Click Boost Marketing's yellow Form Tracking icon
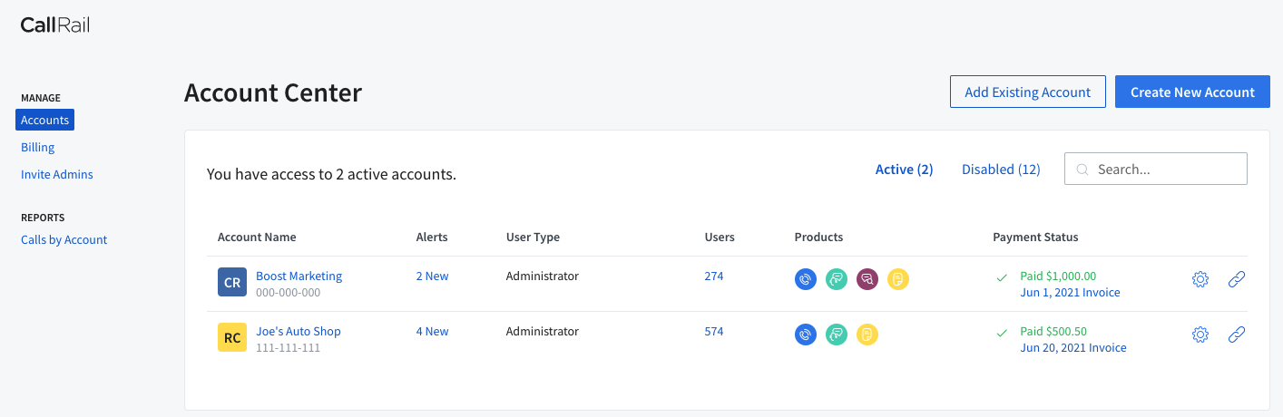Screen dimensions: 1283x417 (x=898, y=279)
